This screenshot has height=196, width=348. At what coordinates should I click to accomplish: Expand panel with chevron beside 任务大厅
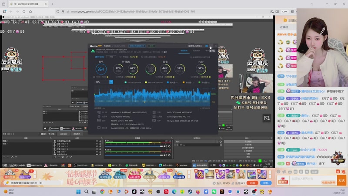[35, 175]
